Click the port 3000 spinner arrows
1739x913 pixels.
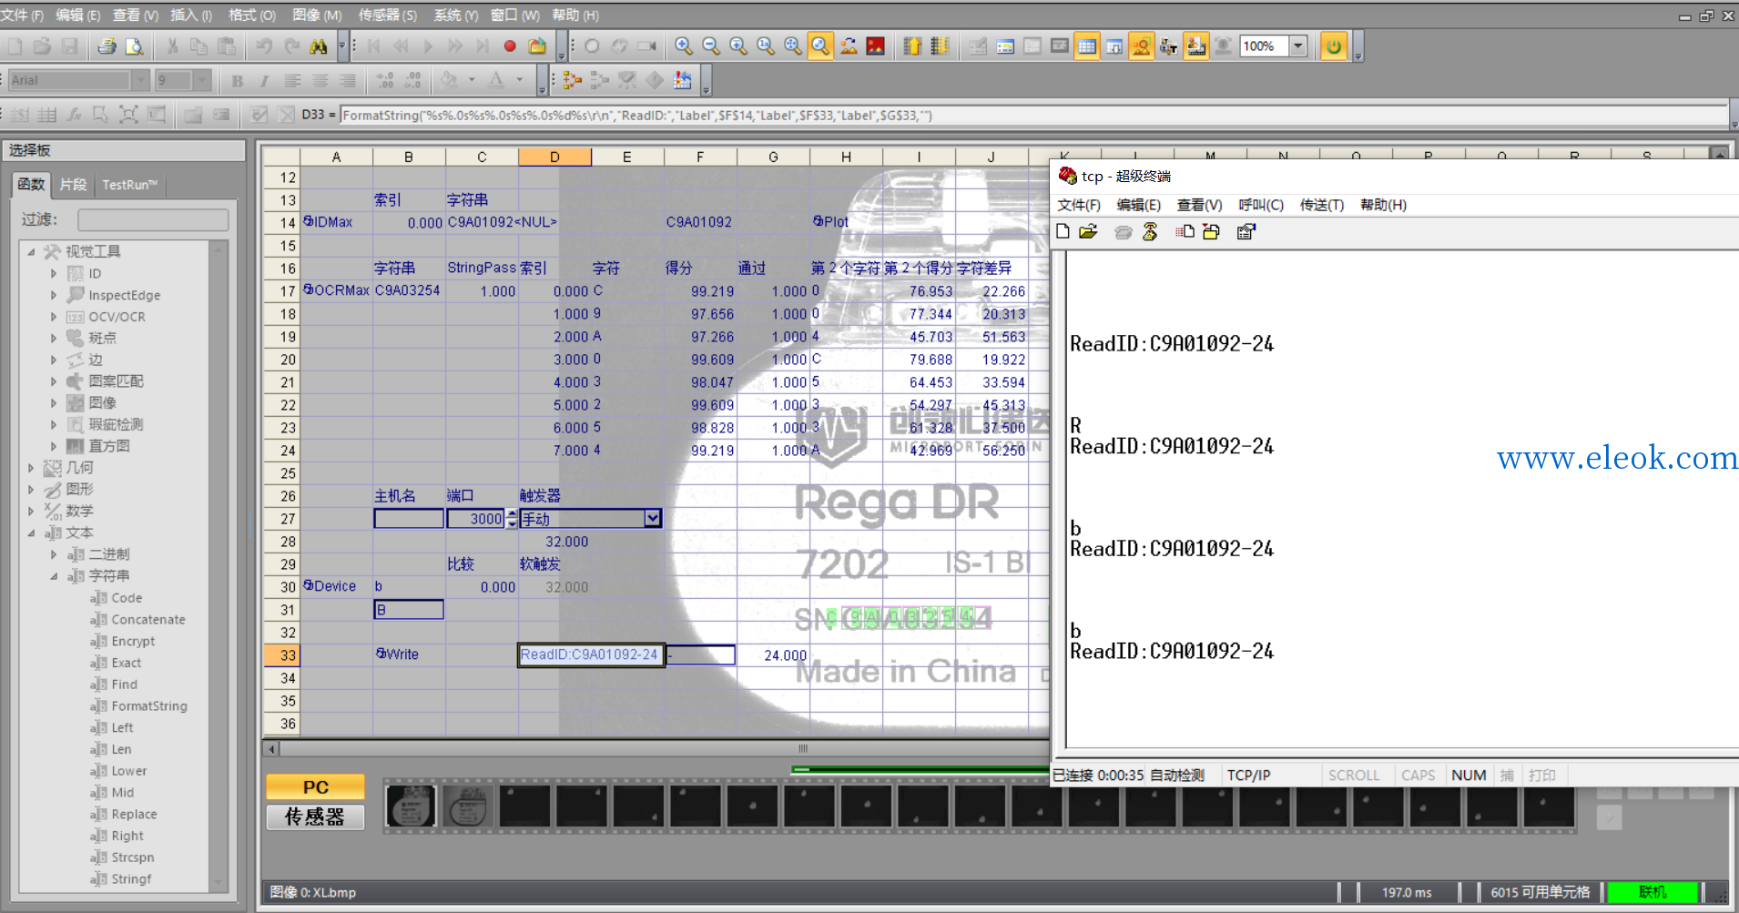coord(512,519)
